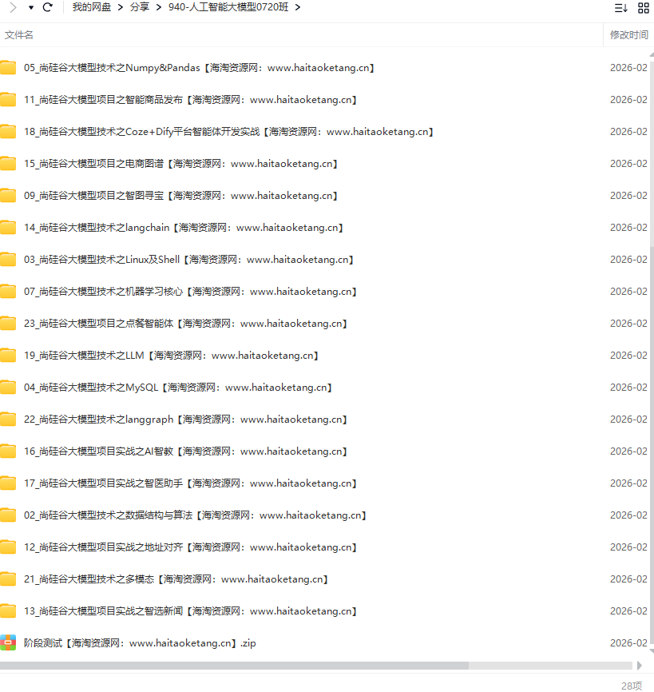The height and width of the screenshot is (692, 654).
Task: Open the 05 Numpy&Pandas folder icon
Action: [8, 68]
